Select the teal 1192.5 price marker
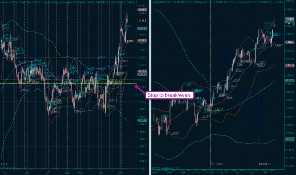Screen dimensions: 296x175 point(290,139)
